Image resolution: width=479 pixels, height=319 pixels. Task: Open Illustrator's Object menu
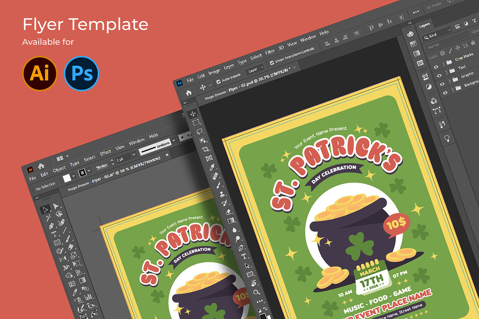[x=59, y=169]
